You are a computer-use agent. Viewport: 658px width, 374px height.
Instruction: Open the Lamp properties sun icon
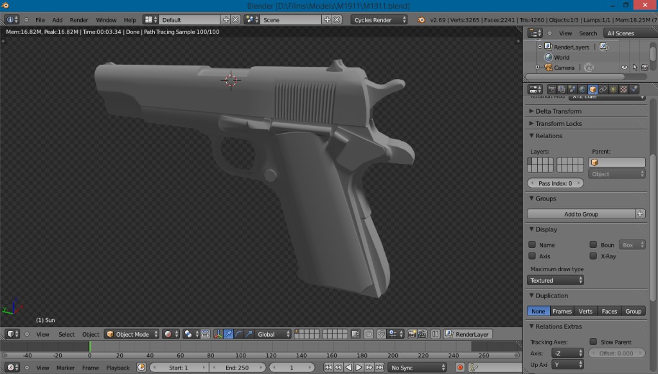click(612, 89)
